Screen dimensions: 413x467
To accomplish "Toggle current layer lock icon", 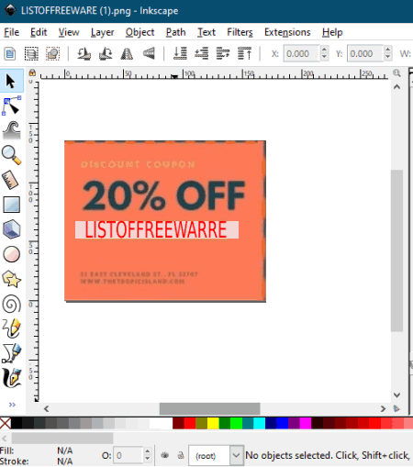I will coord(181,456).
